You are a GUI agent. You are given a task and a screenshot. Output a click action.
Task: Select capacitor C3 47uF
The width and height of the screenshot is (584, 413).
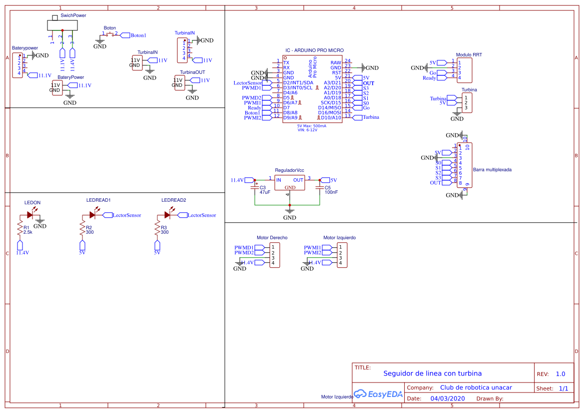(x=255, y=187)
